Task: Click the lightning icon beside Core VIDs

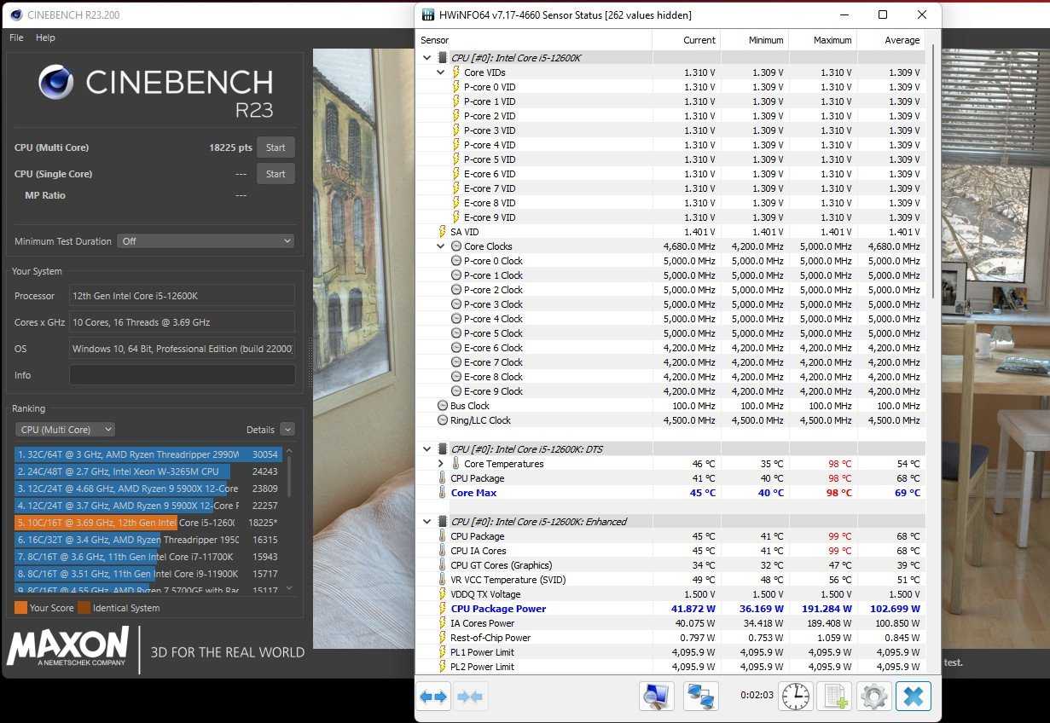Action: [x=455, y=72]
